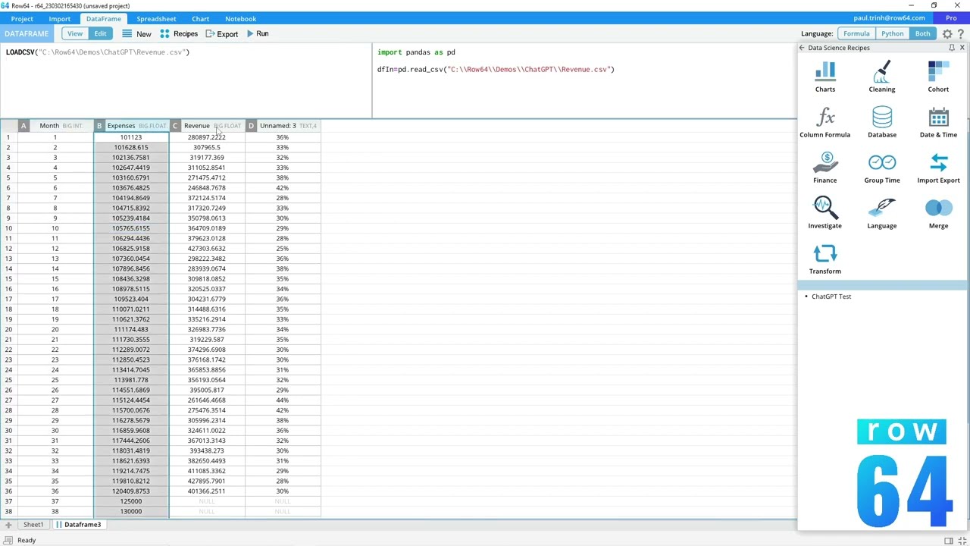
Task: Open the Chart tab
Action: [200, 18]
